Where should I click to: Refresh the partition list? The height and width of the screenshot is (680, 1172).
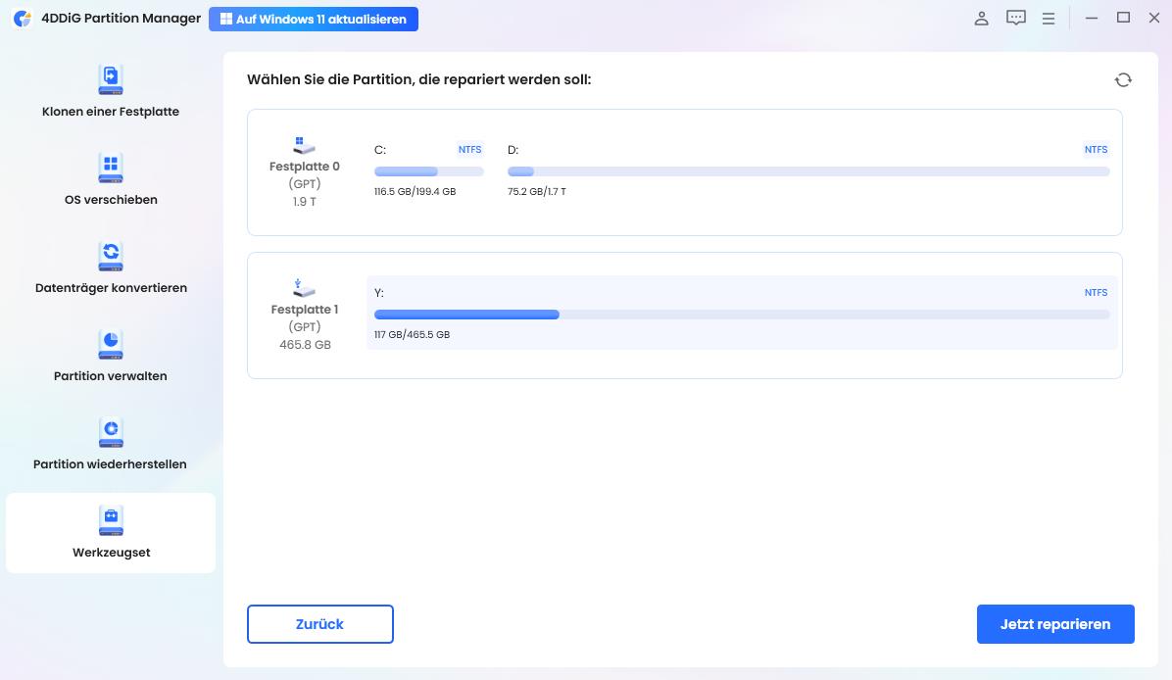pos(1123,80)
